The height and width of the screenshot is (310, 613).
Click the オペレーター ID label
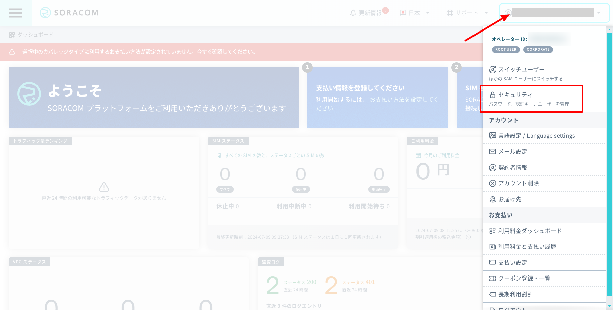[x=509, y=39]
